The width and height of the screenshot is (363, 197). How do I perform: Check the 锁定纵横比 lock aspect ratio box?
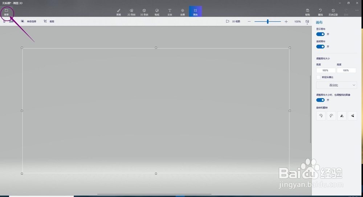pyautogui.click(x=318, y=77)
